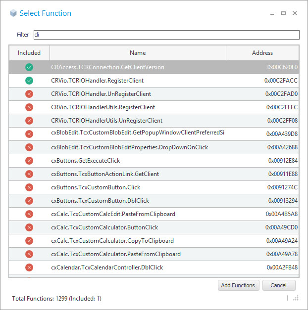
Task: Select the CRVio.TCRIOHandlerUtils.RegisterClient name
Action: click(x=103, y=107)
